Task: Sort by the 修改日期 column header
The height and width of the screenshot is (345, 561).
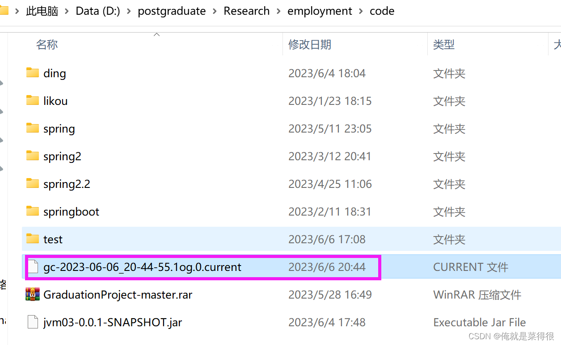Action: click(310, 45)
